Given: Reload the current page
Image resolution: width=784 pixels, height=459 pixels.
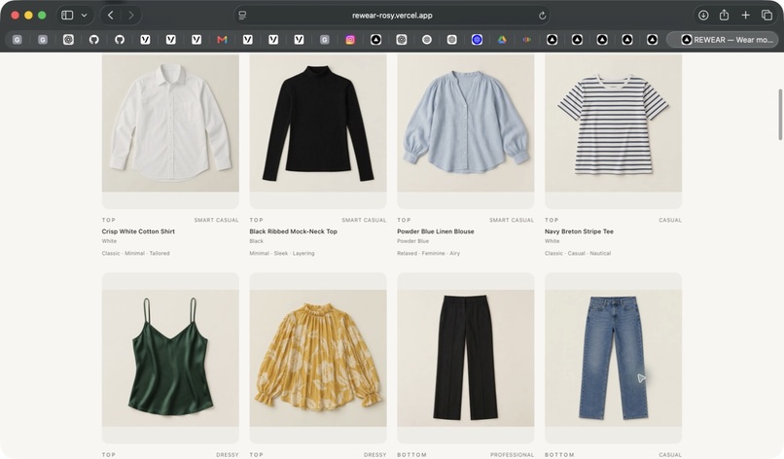Looking at the screenshot, I should point(542,16).
